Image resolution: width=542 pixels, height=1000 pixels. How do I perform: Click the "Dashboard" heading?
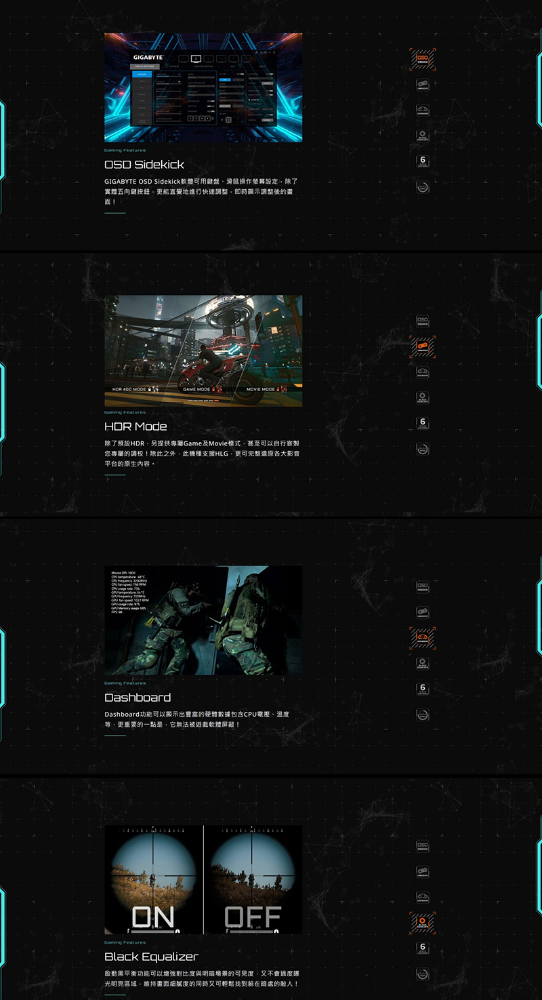click(x=138, y=698)
